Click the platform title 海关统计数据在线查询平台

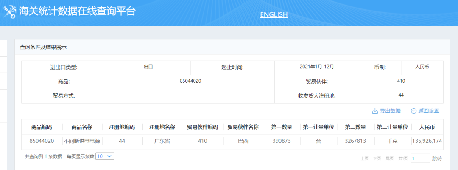pyautogui.click(x=77, y=11)
